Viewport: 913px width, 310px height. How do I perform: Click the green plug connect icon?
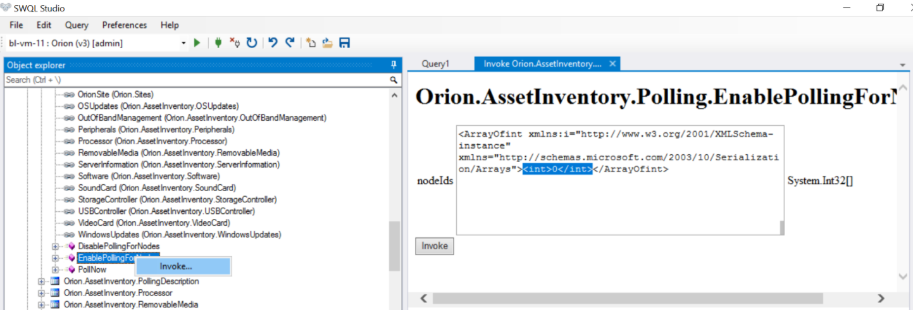click(218, 43)
